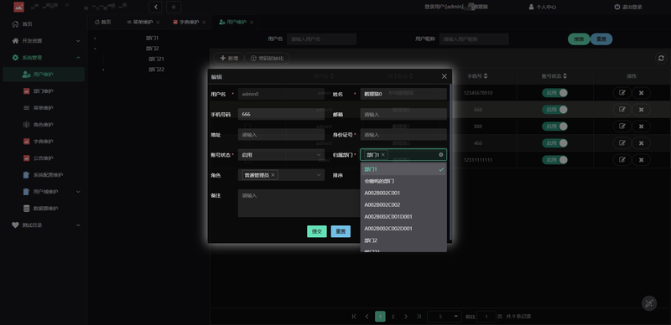671x325 pixels.
Task: Toggle the 启用 switch in the 466 row
Action: click(554, 143)
